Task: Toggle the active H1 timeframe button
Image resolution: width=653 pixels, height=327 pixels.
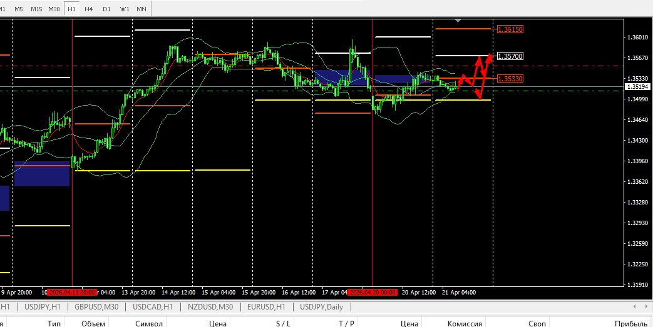Action: (x=72, y=9)
